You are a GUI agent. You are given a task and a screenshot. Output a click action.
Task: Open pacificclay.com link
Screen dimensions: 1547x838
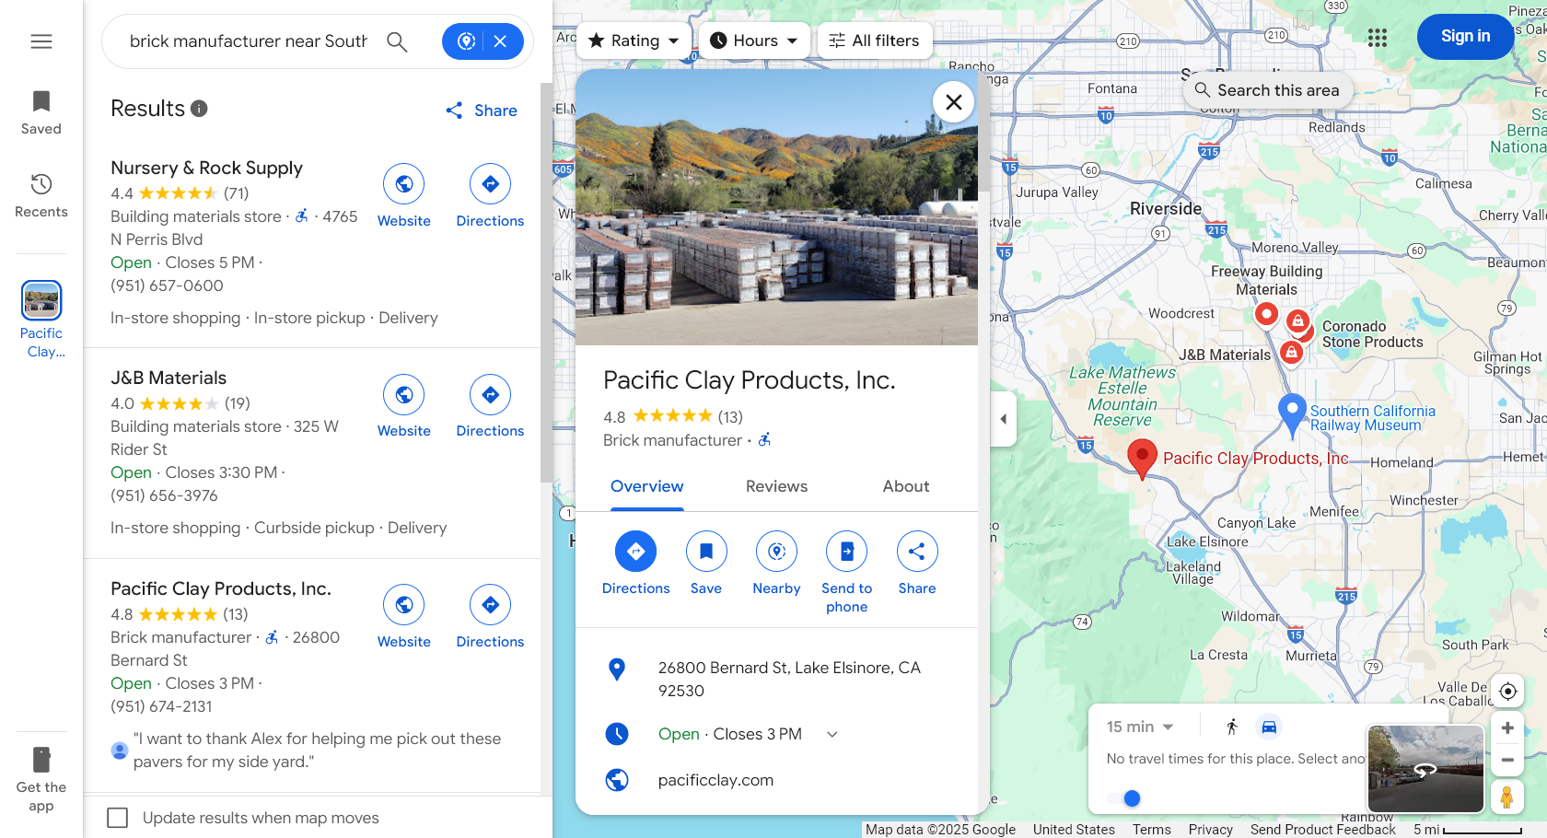[715, 780]
